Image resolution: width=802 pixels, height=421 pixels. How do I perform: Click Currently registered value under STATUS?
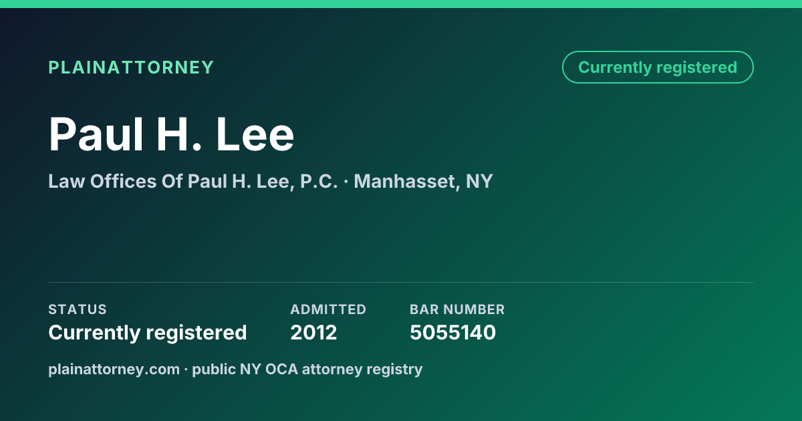[148, 333]
